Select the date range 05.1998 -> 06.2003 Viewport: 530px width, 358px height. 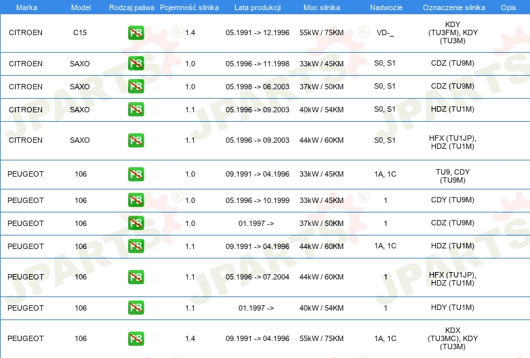pos(258,87)
